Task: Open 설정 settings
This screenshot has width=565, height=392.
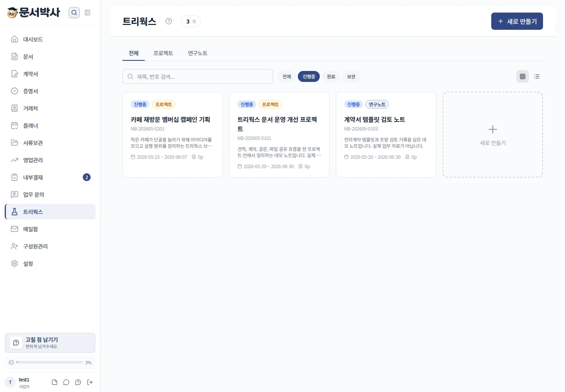Action: (x=50, y=263)
